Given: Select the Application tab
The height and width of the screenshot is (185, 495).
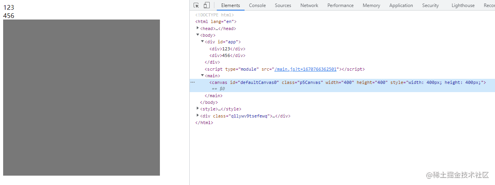Looking at the screenshot, I should click(401, 5).
